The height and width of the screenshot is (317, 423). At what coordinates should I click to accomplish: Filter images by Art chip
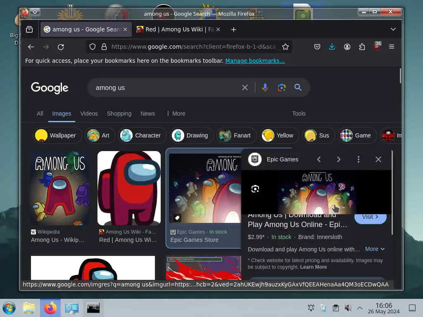(99, 135)
